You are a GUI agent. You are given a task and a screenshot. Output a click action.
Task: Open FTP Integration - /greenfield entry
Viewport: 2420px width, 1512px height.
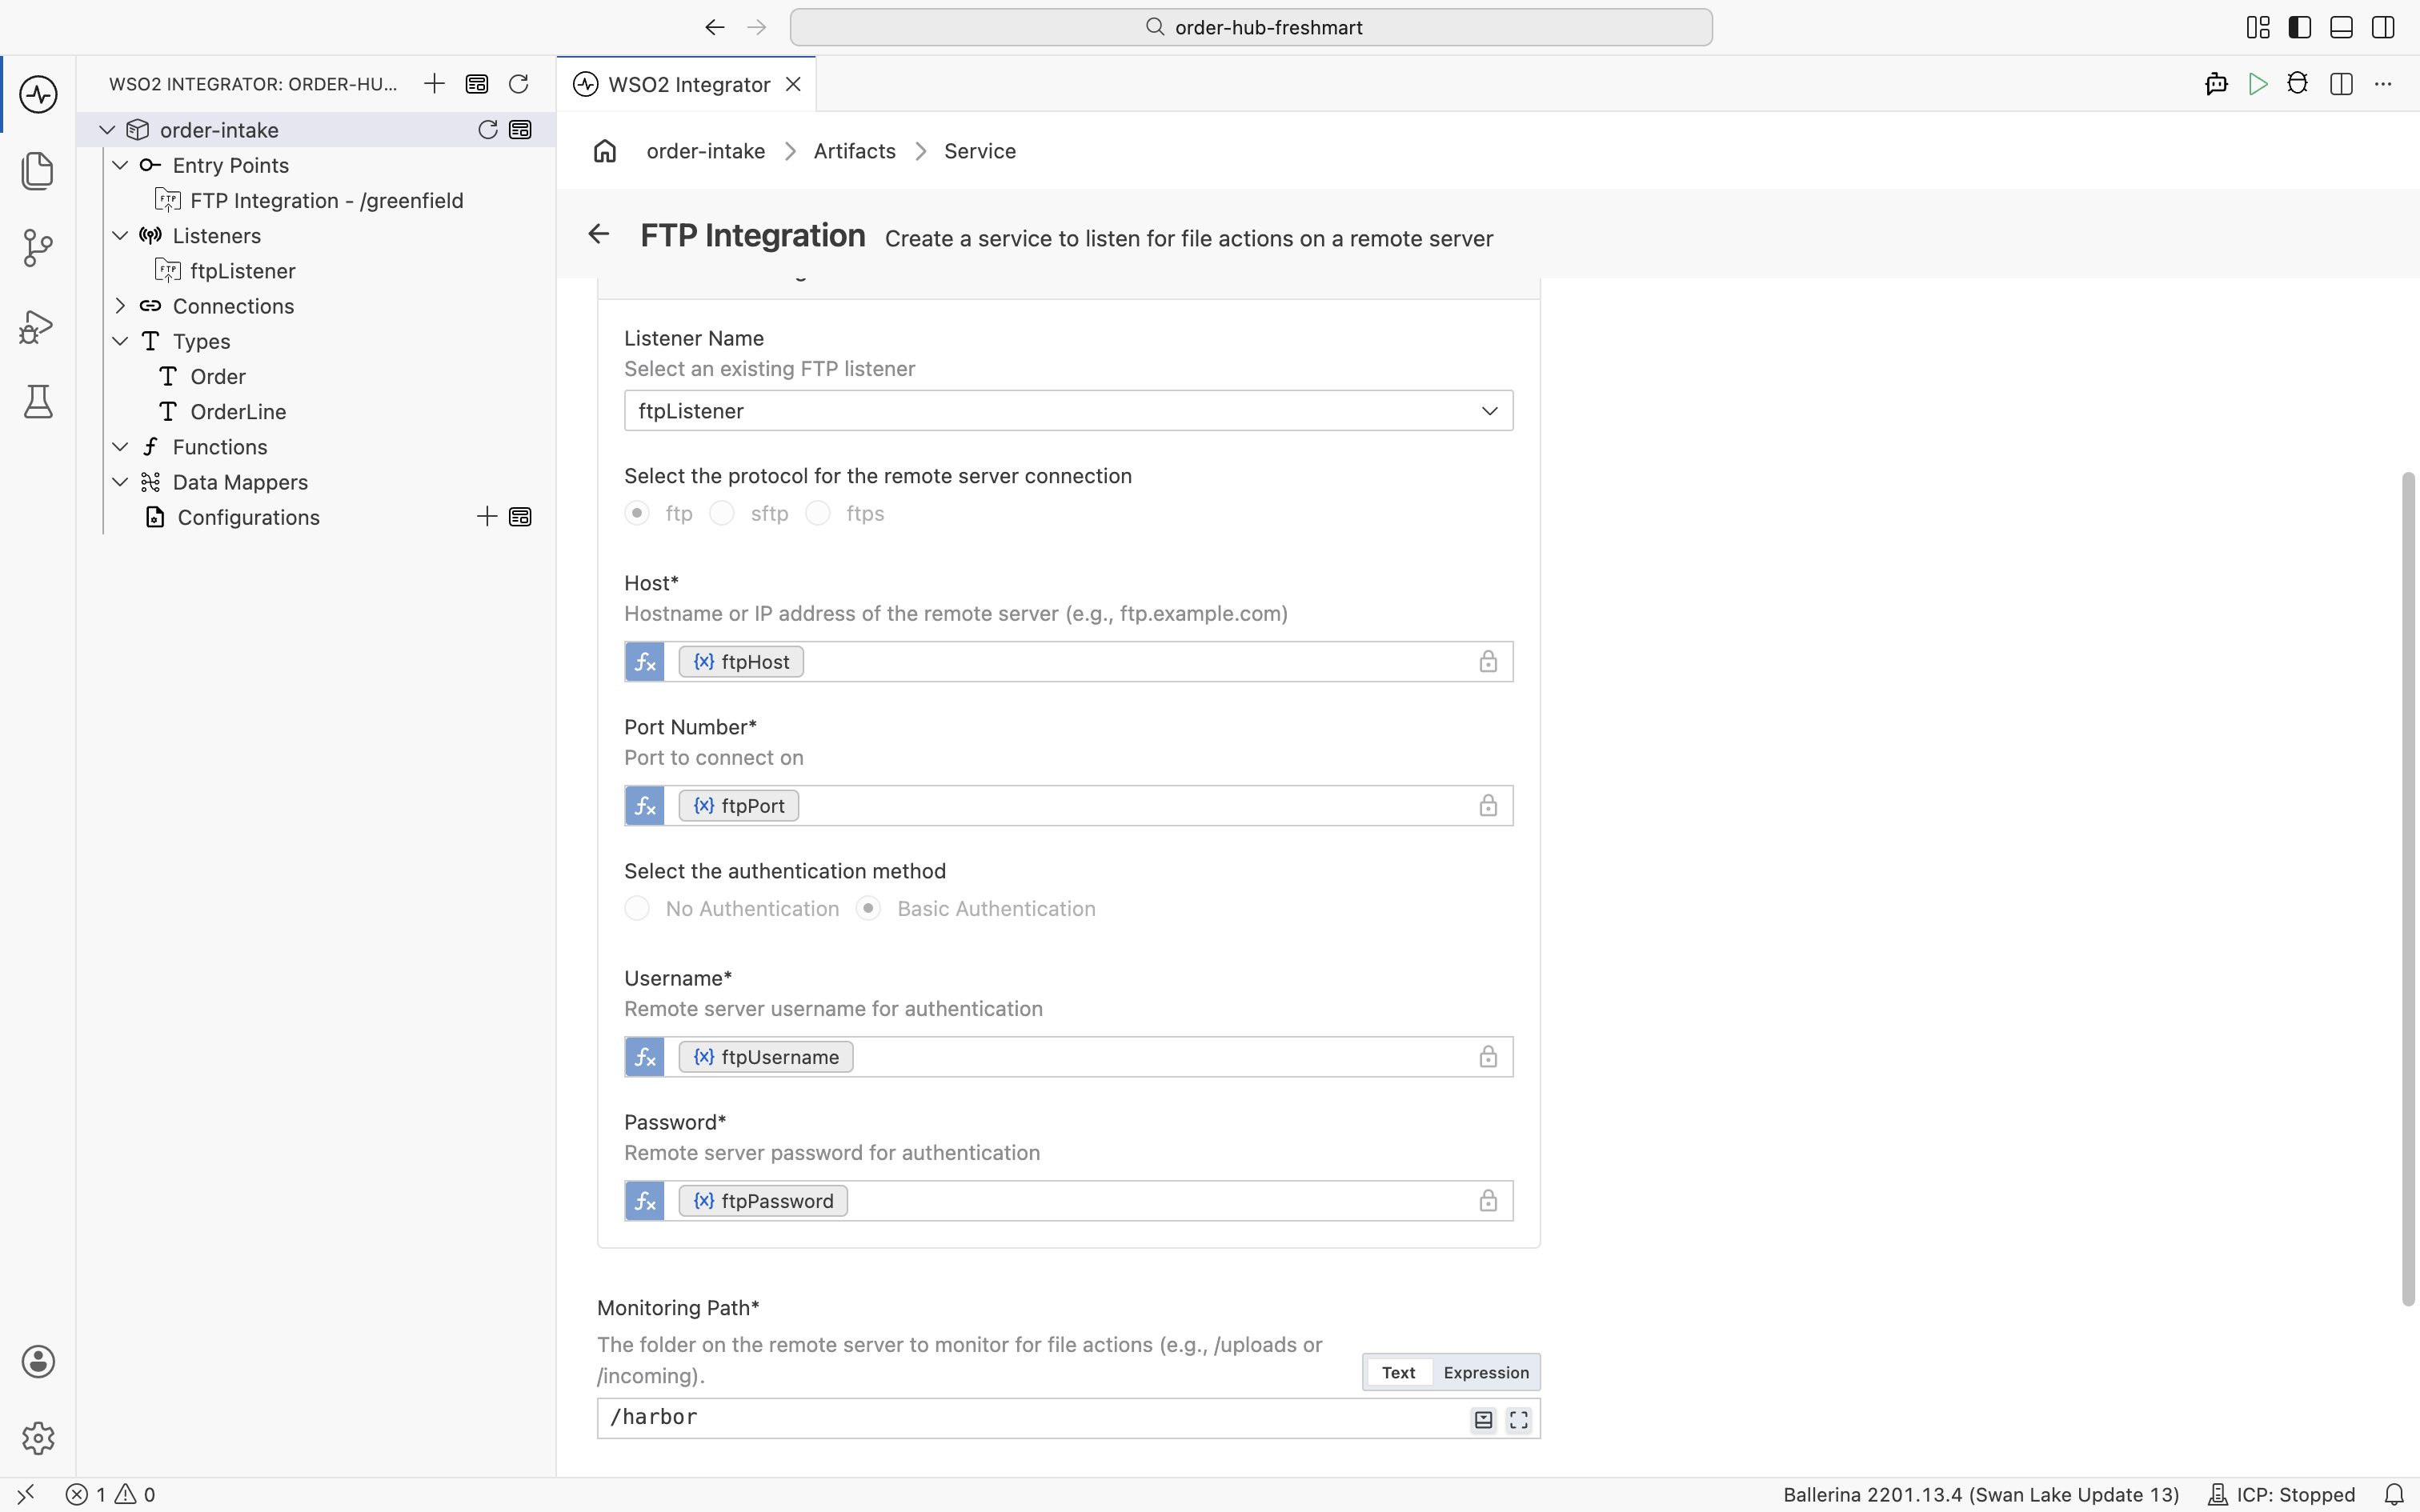click(x=327, y=201)
